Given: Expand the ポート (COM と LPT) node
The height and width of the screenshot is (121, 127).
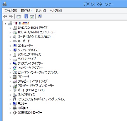Looking at the screenshot, I should point(10,90).
